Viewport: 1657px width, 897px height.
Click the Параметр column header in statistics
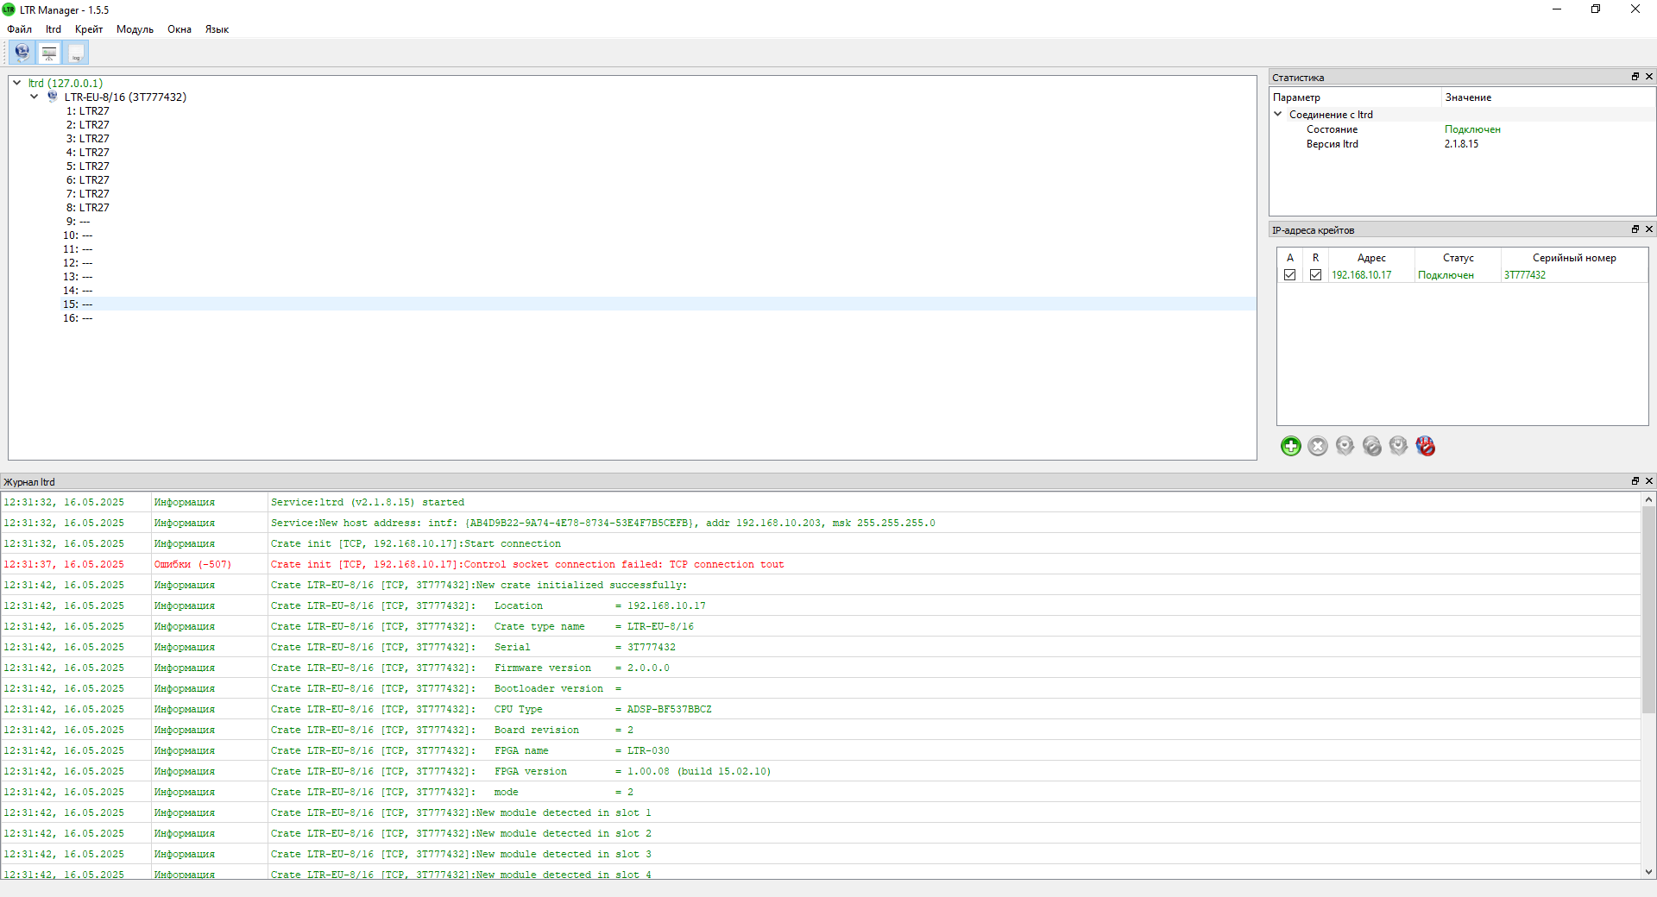pyautogui.click(x=1355, y=97)
